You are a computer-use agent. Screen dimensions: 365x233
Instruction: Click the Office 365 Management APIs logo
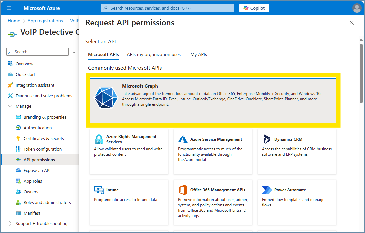[183, 190]
